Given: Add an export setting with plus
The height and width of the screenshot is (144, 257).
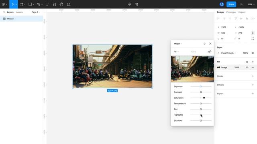Looking at the screenshot, I should tap(253, 94).
